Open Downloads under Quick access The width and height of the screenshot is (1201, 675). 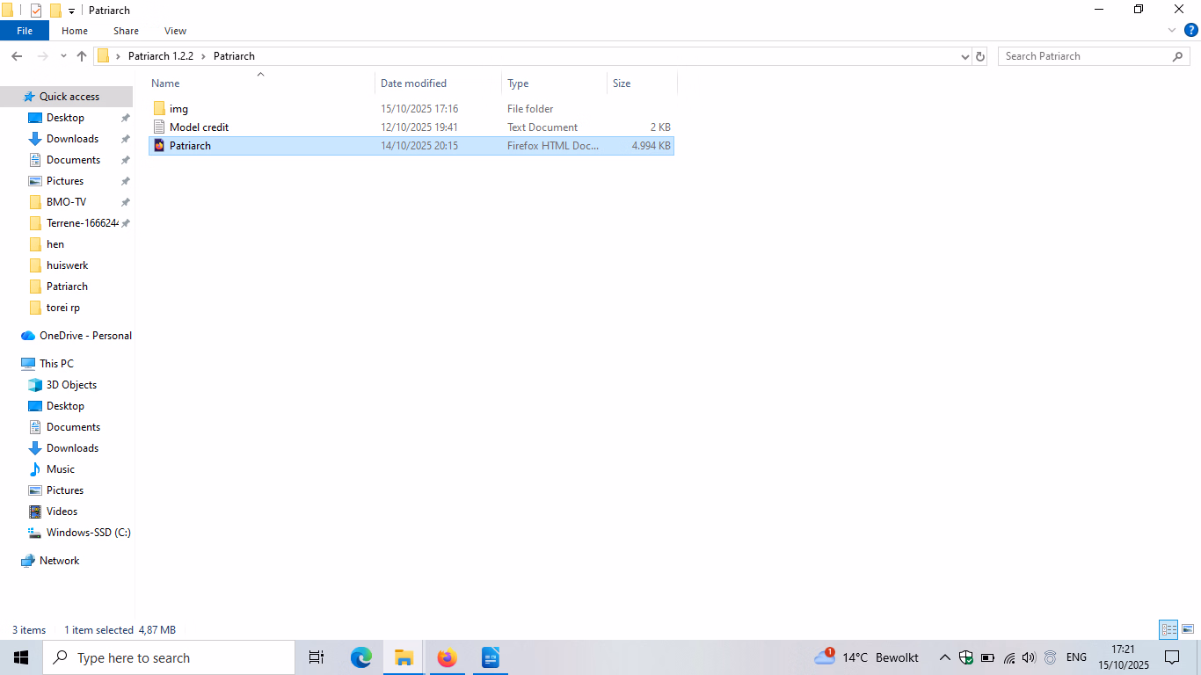72,139
